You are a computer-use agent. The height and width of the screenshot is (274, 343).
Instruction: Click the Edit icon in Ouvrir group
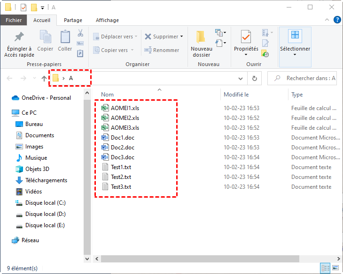point(265,43)
